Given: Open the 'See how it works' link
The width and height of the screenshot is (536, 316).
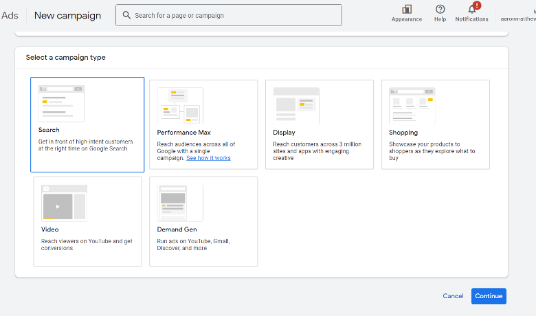Looking at the screenshot, I should [x=208, y=158].
